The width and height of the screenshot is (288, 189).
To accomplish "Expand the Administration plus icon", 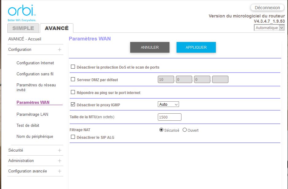I will coord(60,161).
